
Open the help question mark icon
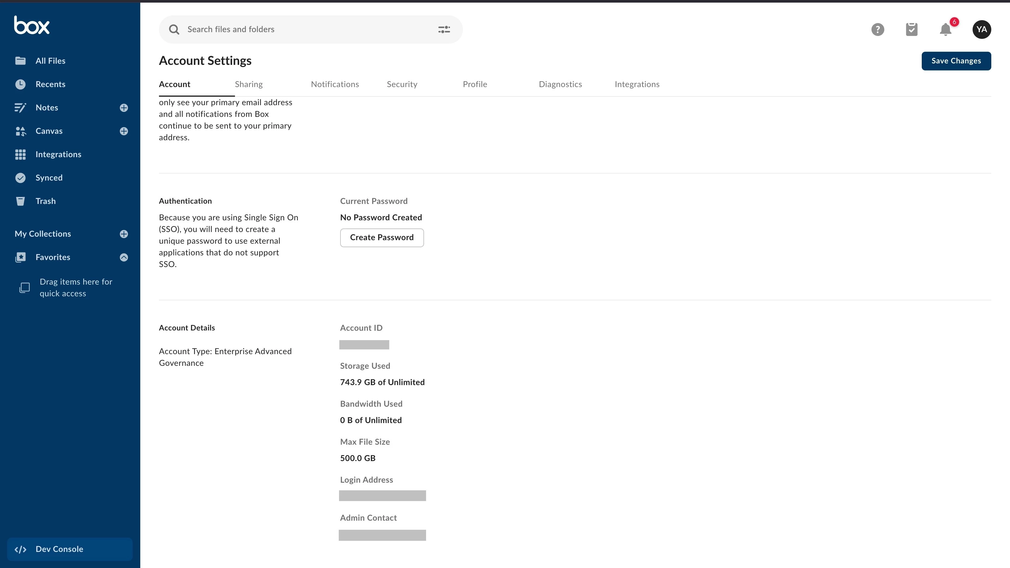point(878,30)
